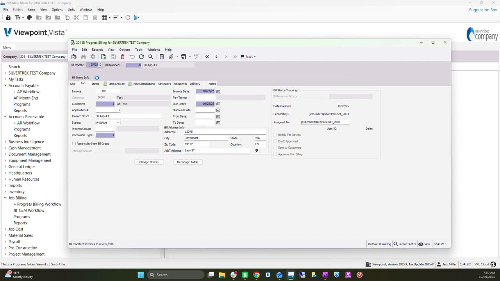
Task: Switch to the Misc Distributions tab
Action: (141, 84)
